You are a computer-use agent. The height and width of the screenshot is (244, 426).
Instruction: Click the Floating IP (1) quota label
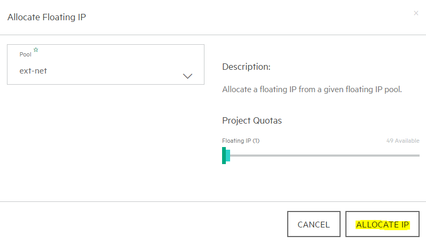point(241,141)
